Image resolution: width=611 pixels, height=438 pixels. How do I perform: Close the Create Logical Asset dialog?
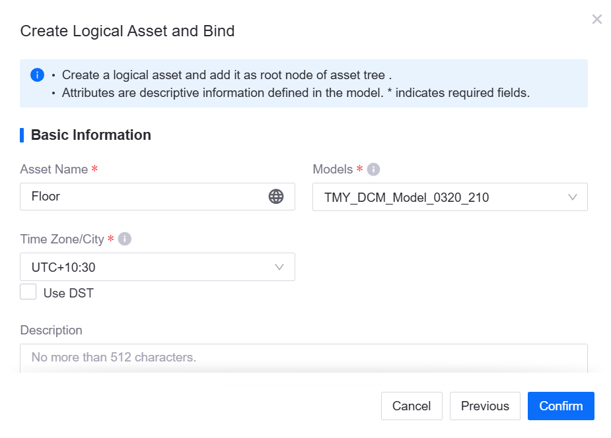pyautogui.click(x=597, y=19)
